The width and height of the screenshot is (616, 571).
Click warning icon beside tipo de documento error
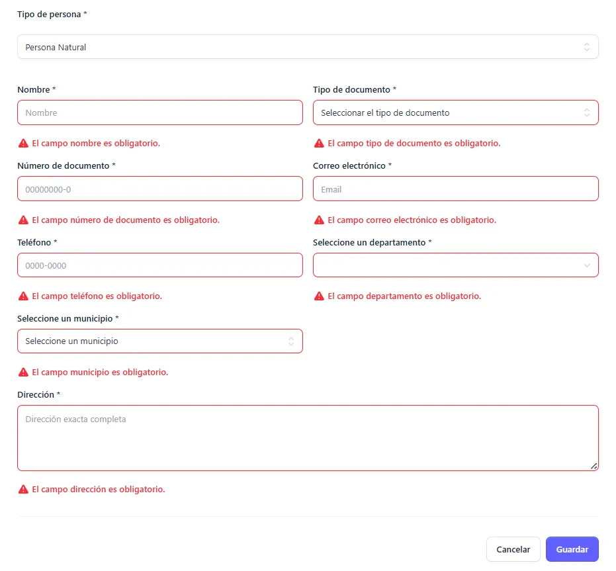319,143
